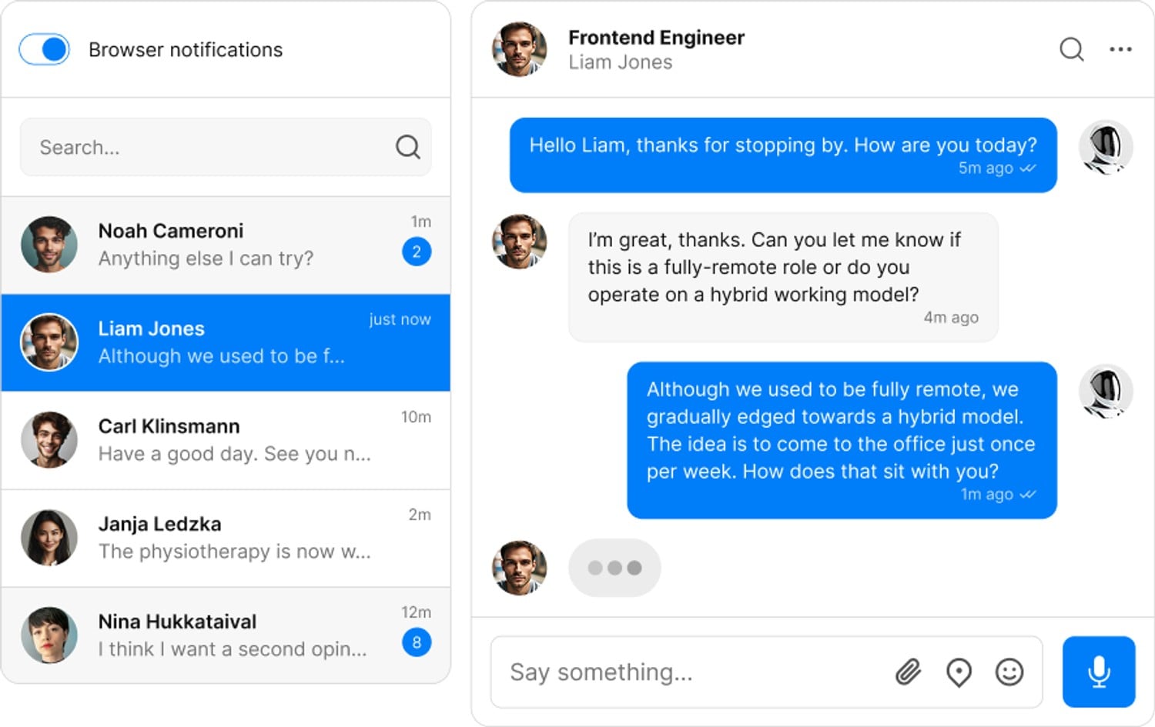Start voice recording with the microphone button
The image size is (1155, 727).
pos(1099,672)
